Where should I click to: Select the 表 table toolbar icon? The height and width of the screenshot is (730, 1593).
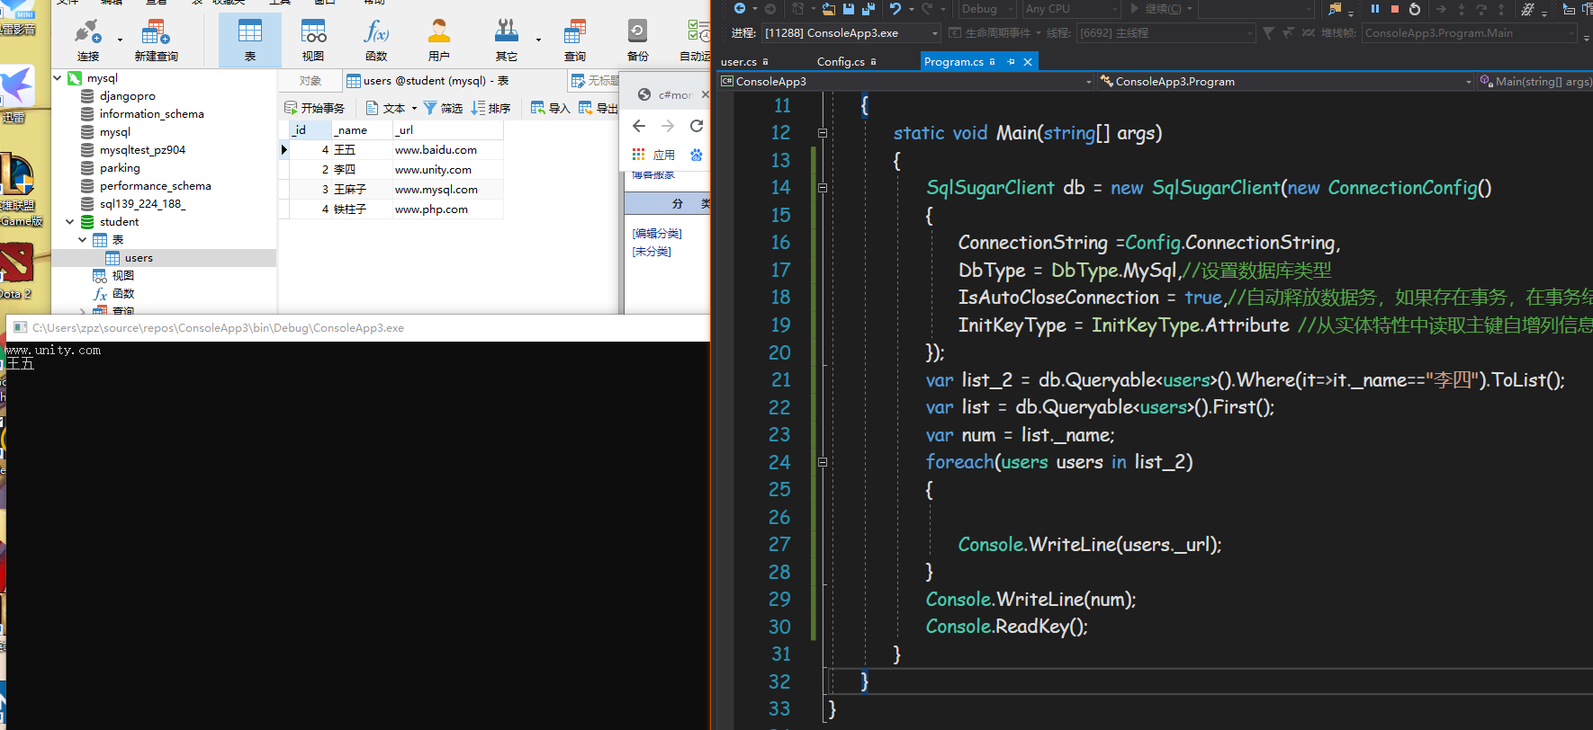pyautogui.click(x=250, y=39)
